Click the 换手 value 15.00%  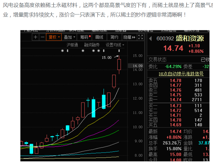tap(174, 149)
